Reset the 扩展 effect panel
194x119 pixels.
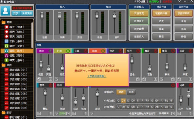pos(57,79)
